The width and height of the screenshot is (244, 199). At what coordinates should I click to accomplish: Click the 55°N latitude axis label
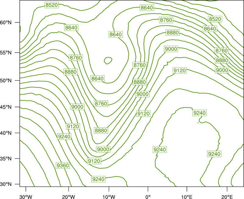tap(6, 53)
